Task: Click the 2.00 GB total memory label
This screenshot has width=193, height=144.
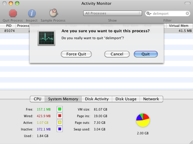Action: coord(143,133)
